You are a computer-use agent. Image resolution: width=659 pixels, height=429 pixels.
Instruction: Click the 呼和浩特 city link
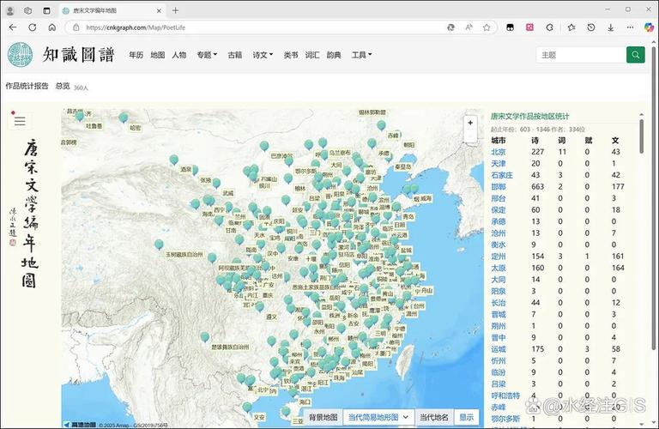[505, 396]
